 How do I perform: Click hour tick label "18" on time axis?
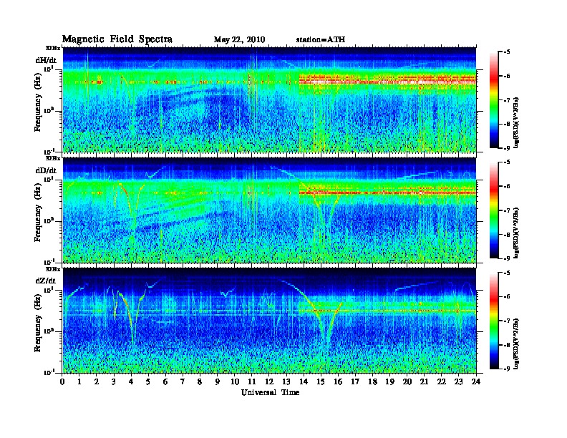pyautogui.click(x=372, y=381)
